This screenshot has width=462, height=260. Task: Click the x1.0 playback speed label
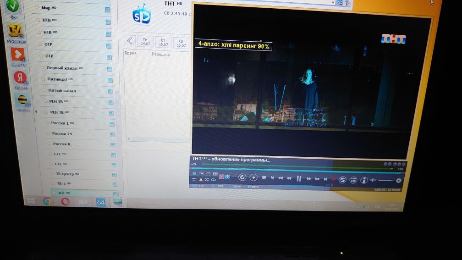[329, 185]
